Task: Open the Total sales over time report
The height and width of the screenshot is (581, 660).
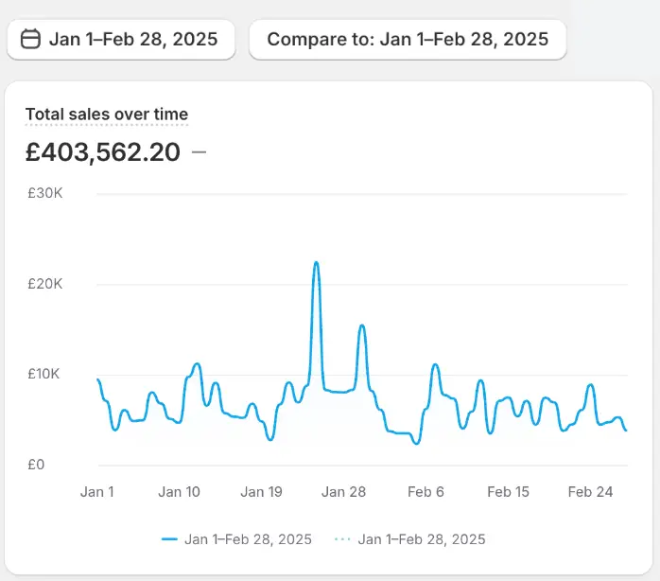Action: click(x=106, y=114)
